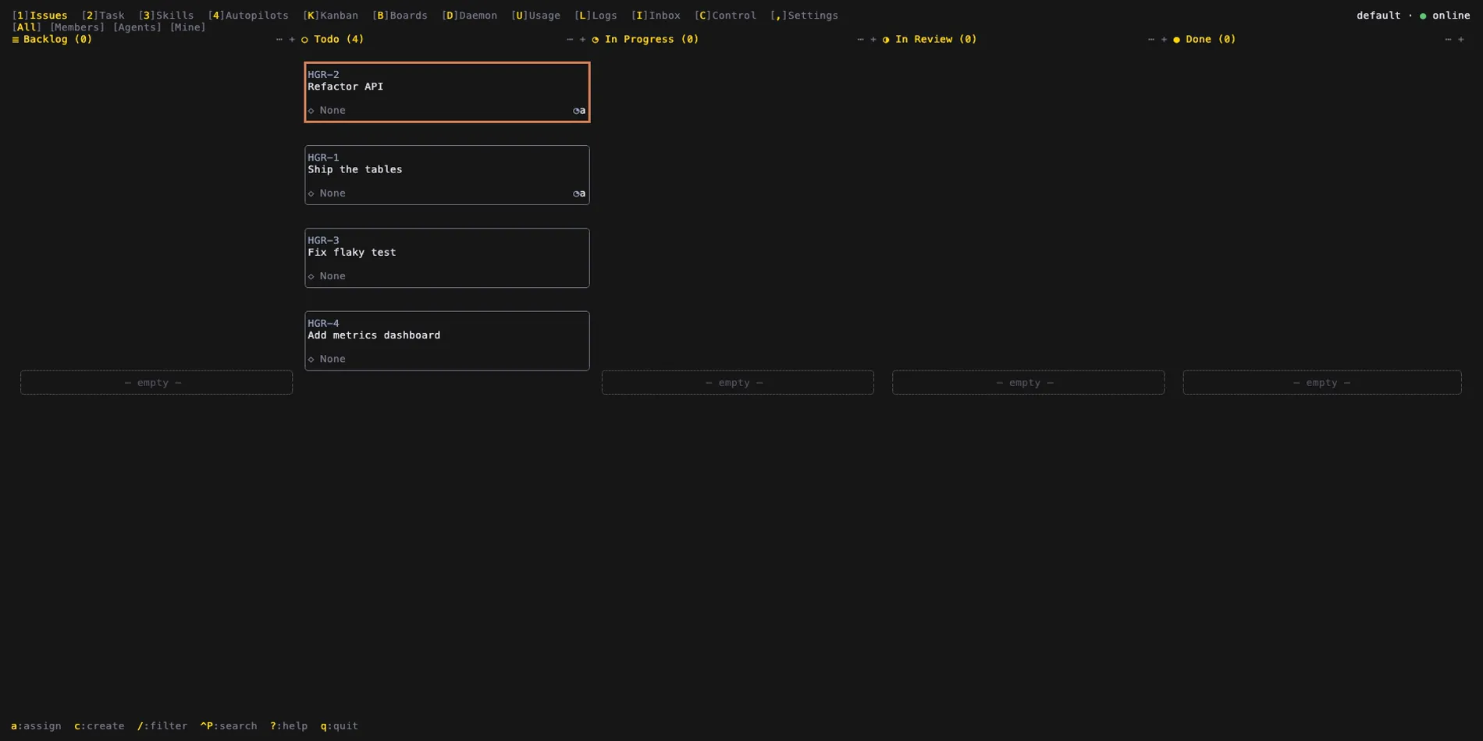Click the Backlog column status icon
This screenshot has width=1483, height=741.
pyautogui.click(x=15, y=40)
